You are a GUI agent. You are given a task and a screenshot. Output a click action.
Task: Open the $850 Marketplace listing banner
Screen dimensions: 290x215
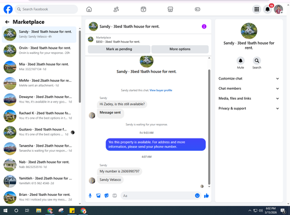click(x=148, y=39)
